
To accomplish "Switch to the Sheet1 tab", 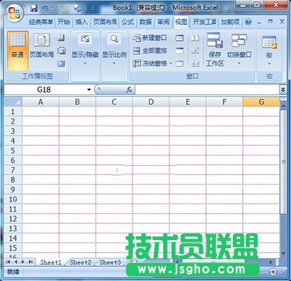I will [51, 262].
